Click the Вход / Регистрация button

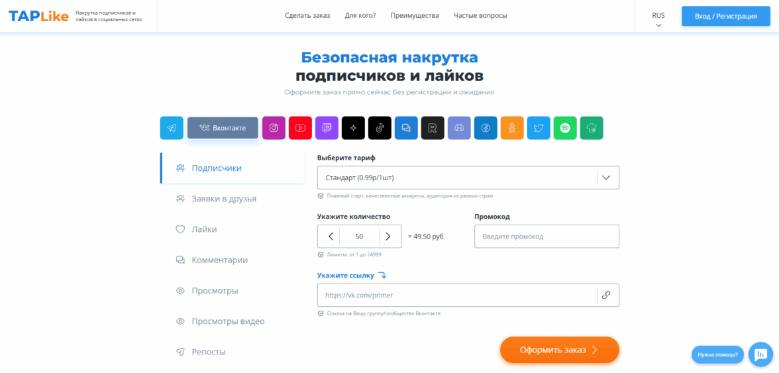coord(726,16)
